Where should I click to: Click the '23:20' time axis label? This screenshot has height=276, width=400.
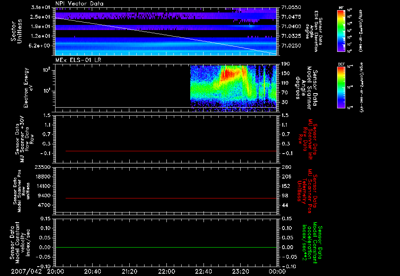pos(240,271)
